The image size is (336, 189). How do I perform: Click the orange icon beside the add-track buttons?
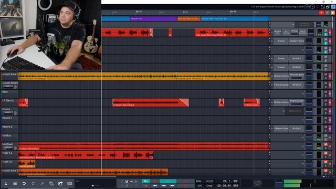click(x=332, y=13)
